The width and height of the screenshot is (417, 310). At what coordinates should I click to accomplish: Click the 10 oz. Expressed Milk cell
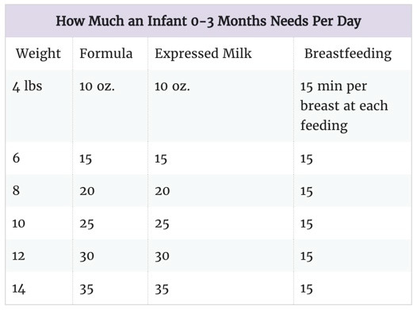pyautogui.click(x=172, y=86)
